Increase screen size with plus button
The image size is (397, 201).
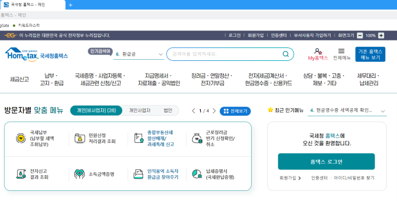point(381,36)
